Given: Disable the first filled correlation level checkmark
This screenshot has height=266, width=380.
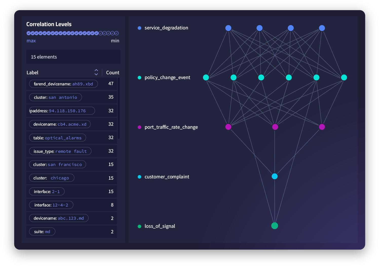Looking at the screenshot, I should [x=29, y=33].
